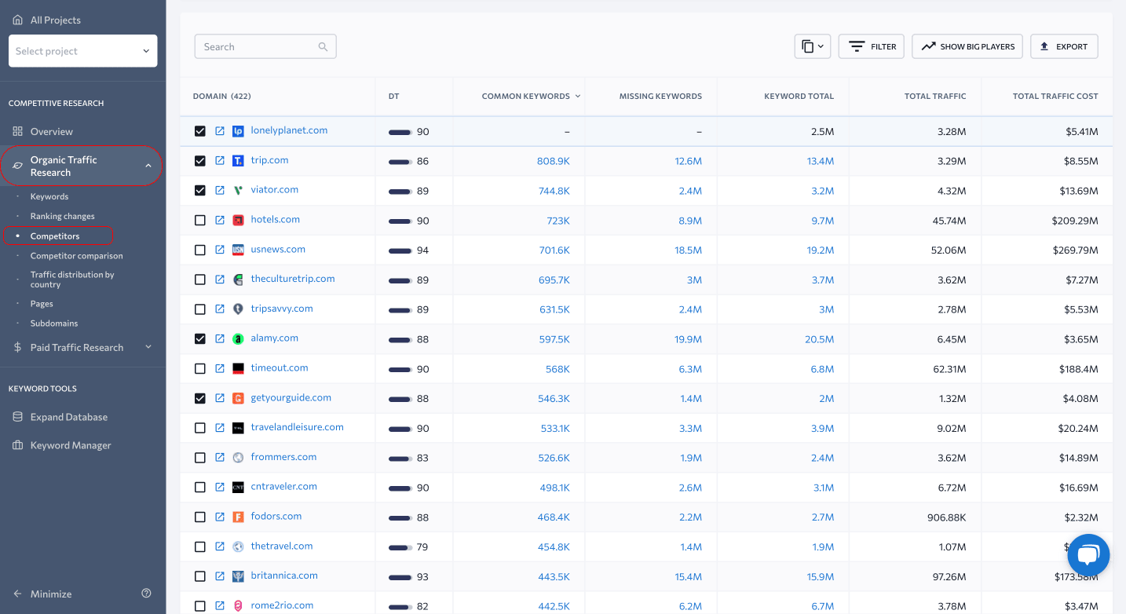1126x614 pixels.
Task: Open the chat support bubble
Action: [x=1088, y=555]
